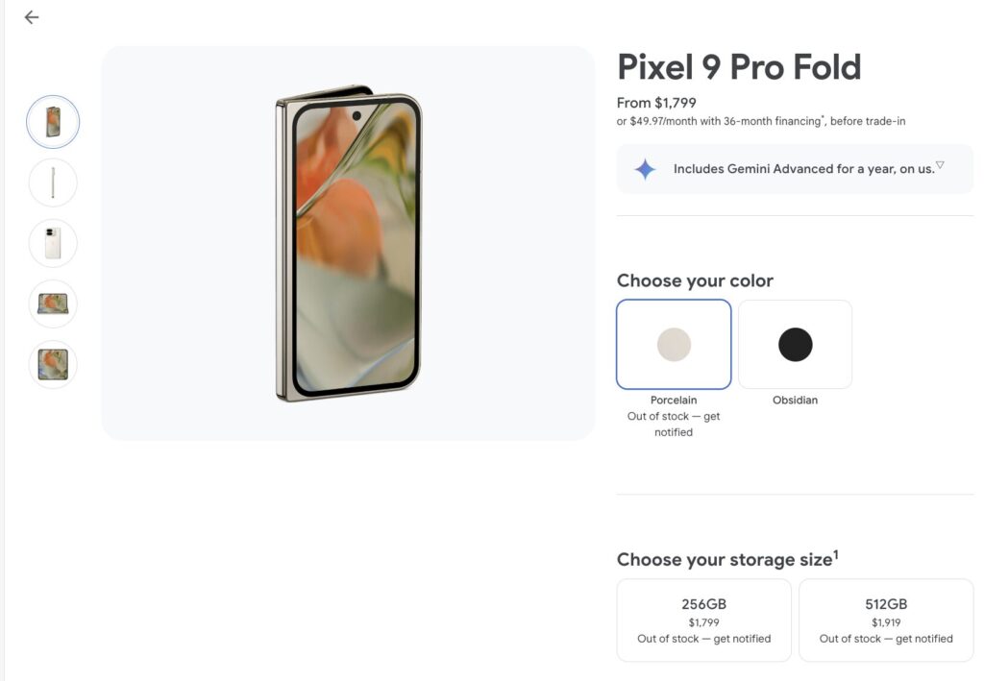The height and width of the screenshot is (681, 984).
Task: Click Porcelain's out of stock notify text
Action: click(x=674, y=425)
